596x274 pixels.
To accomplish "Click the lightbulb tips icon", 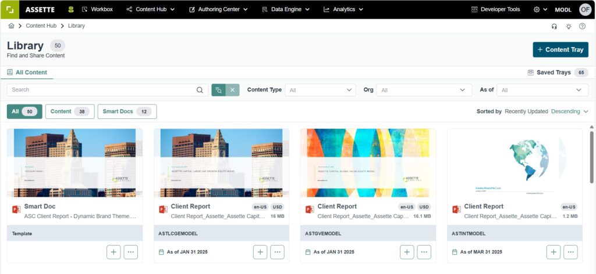I will [x=568, y=26].
